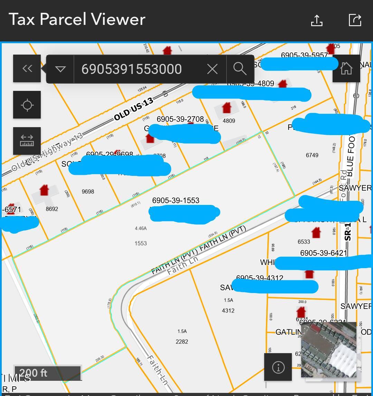
Task: Click the share/upload icon in header
Action: click(x=317, y=20)
